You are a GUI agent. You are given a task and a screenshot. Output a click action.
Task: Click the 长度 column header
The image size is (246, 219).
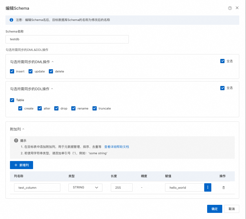point(114,176)
